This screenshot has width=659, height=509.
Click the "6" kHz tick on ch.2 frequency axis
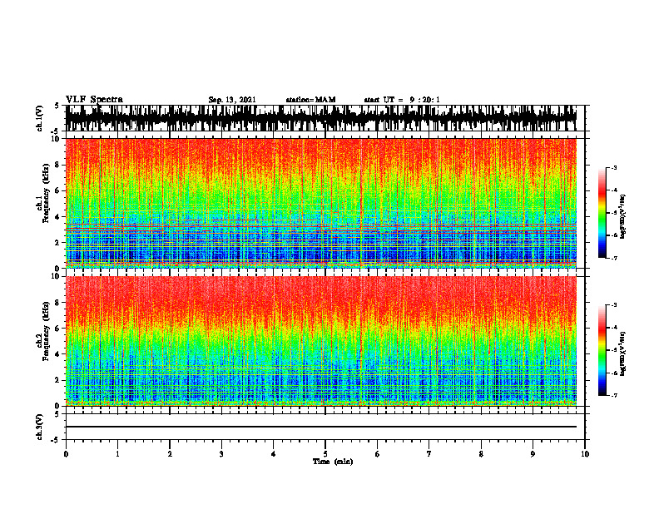coord(58,329)
